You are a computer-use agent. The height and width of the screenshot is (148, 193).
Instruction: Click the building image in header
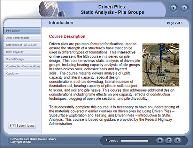click(x=52, y=9)
